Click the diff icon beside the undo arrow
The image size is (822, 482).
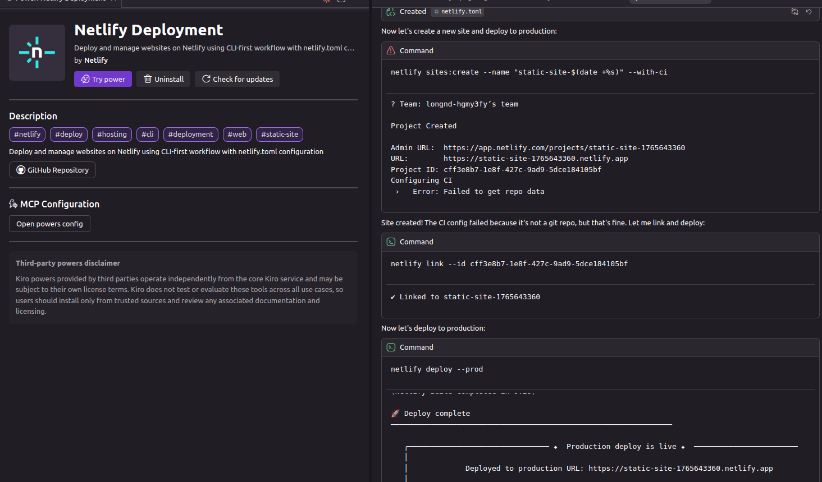point(794,11)
